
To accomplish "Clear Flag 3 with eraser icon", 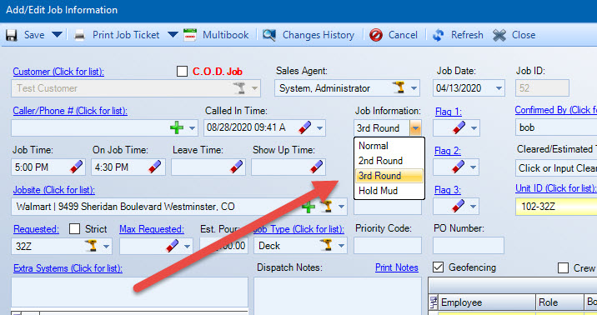I will 458,206.
